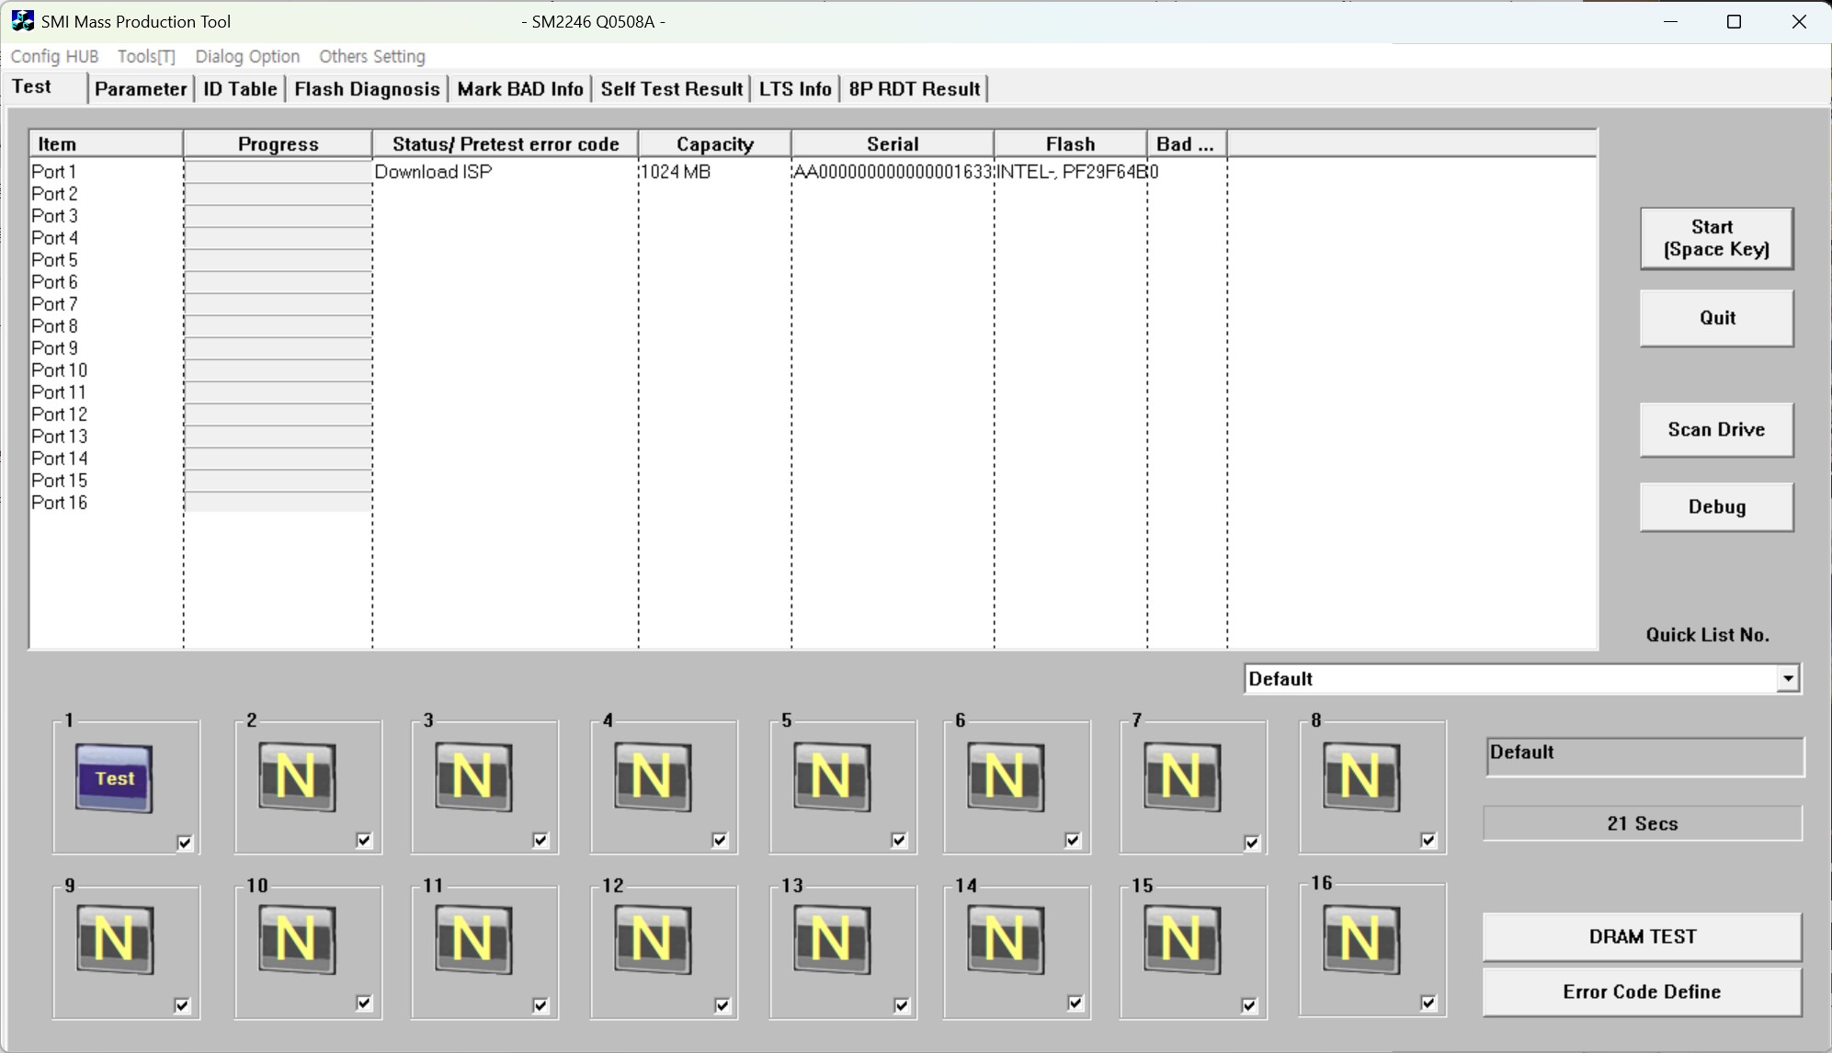
Task: Select the Port 1 row in list
Action: (54, 172)
